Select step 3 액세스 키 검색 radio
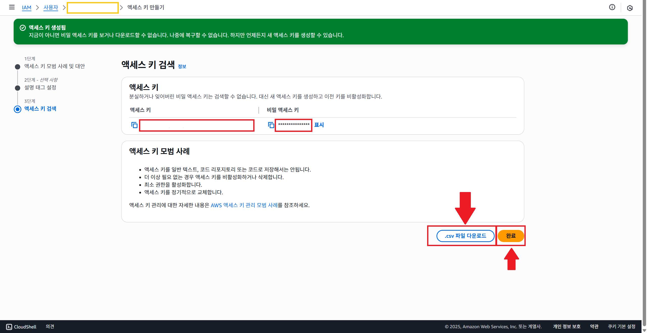This screenshot has width=647, height=333. click(17, 109)
